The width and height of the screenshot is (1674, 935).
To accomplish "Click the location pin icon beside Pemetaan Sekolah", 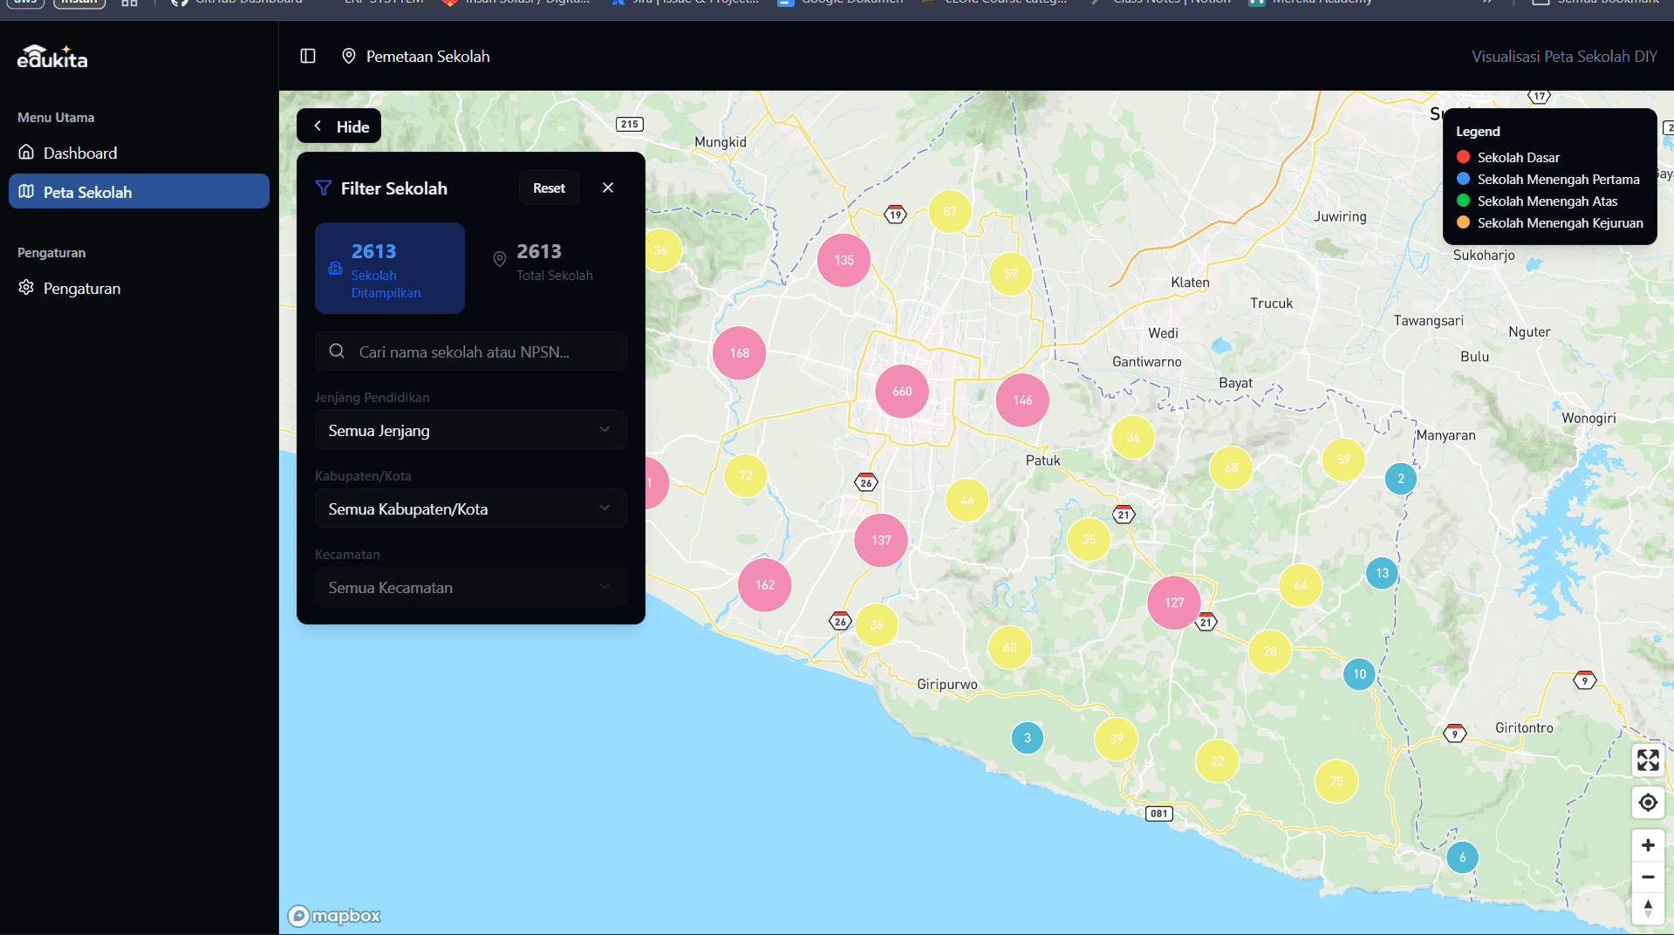I will click(349, 56).
